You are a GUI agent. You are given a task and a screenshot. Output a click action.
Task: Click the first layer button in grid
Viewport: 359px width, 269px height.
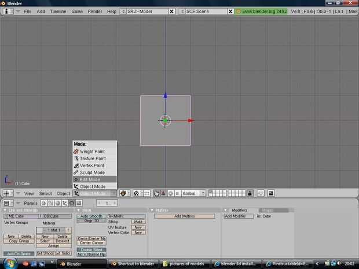[x=210, y=191]
